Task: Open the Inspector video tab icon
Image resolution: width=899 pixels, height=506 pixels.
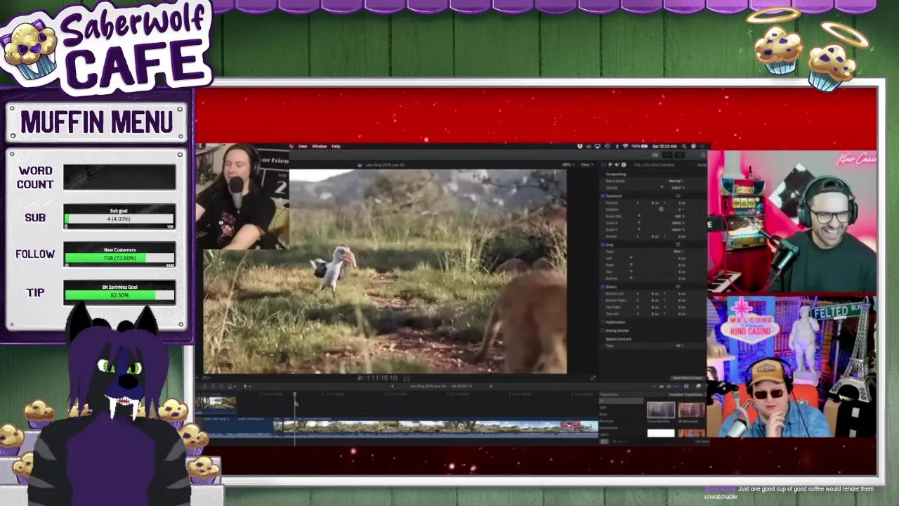Action: [603, 164]
